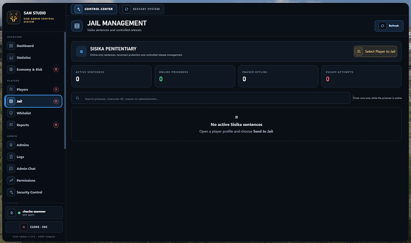Click the Whitelist shield icon
Viewport: 411px width, 243px height.
click(11, 113)
